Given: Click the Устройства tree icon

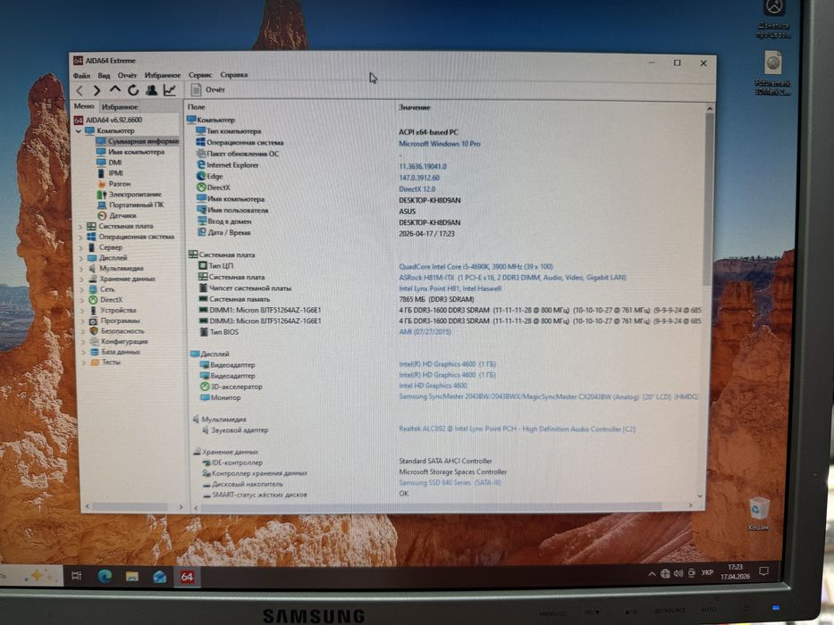Looking at the screenshot, I should [93, 311].
